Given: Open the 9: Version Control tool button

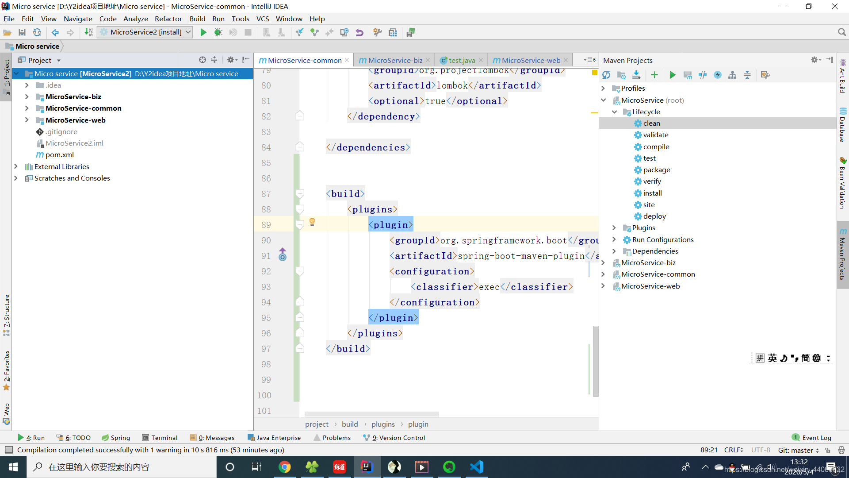Looking at the screenshot, I should point(394,438).
